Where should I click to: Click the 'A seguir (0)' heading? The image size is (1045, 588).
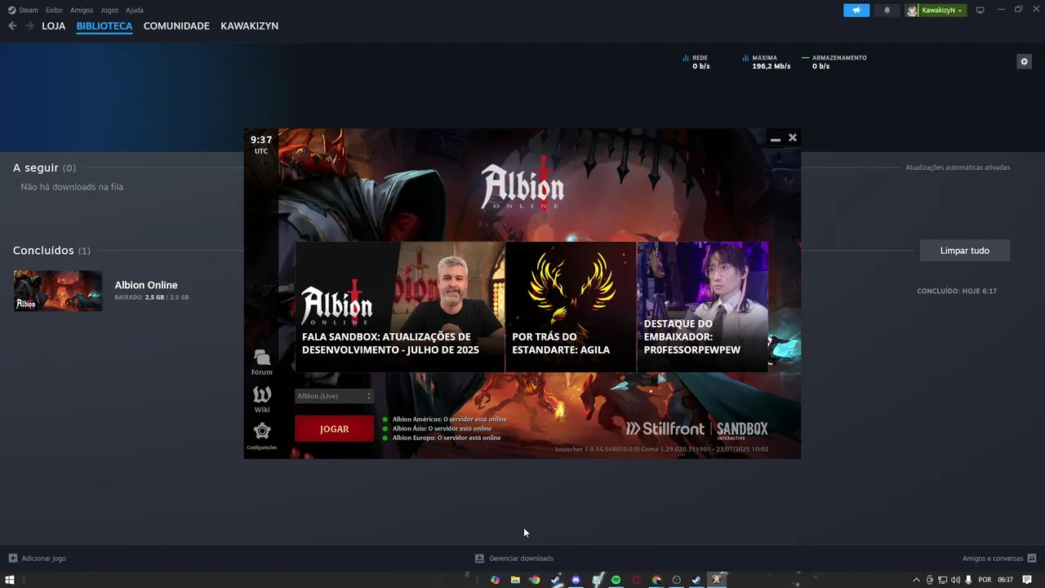[x=44, y=167]
